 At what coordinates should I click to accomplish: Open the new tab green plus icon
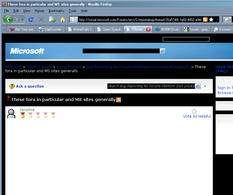(52, 19)
